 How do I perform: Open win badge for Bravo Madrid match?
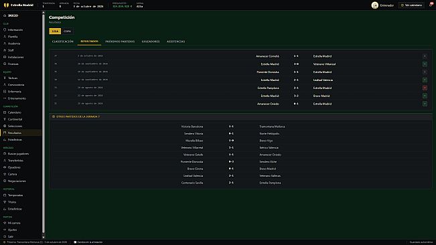425,96
